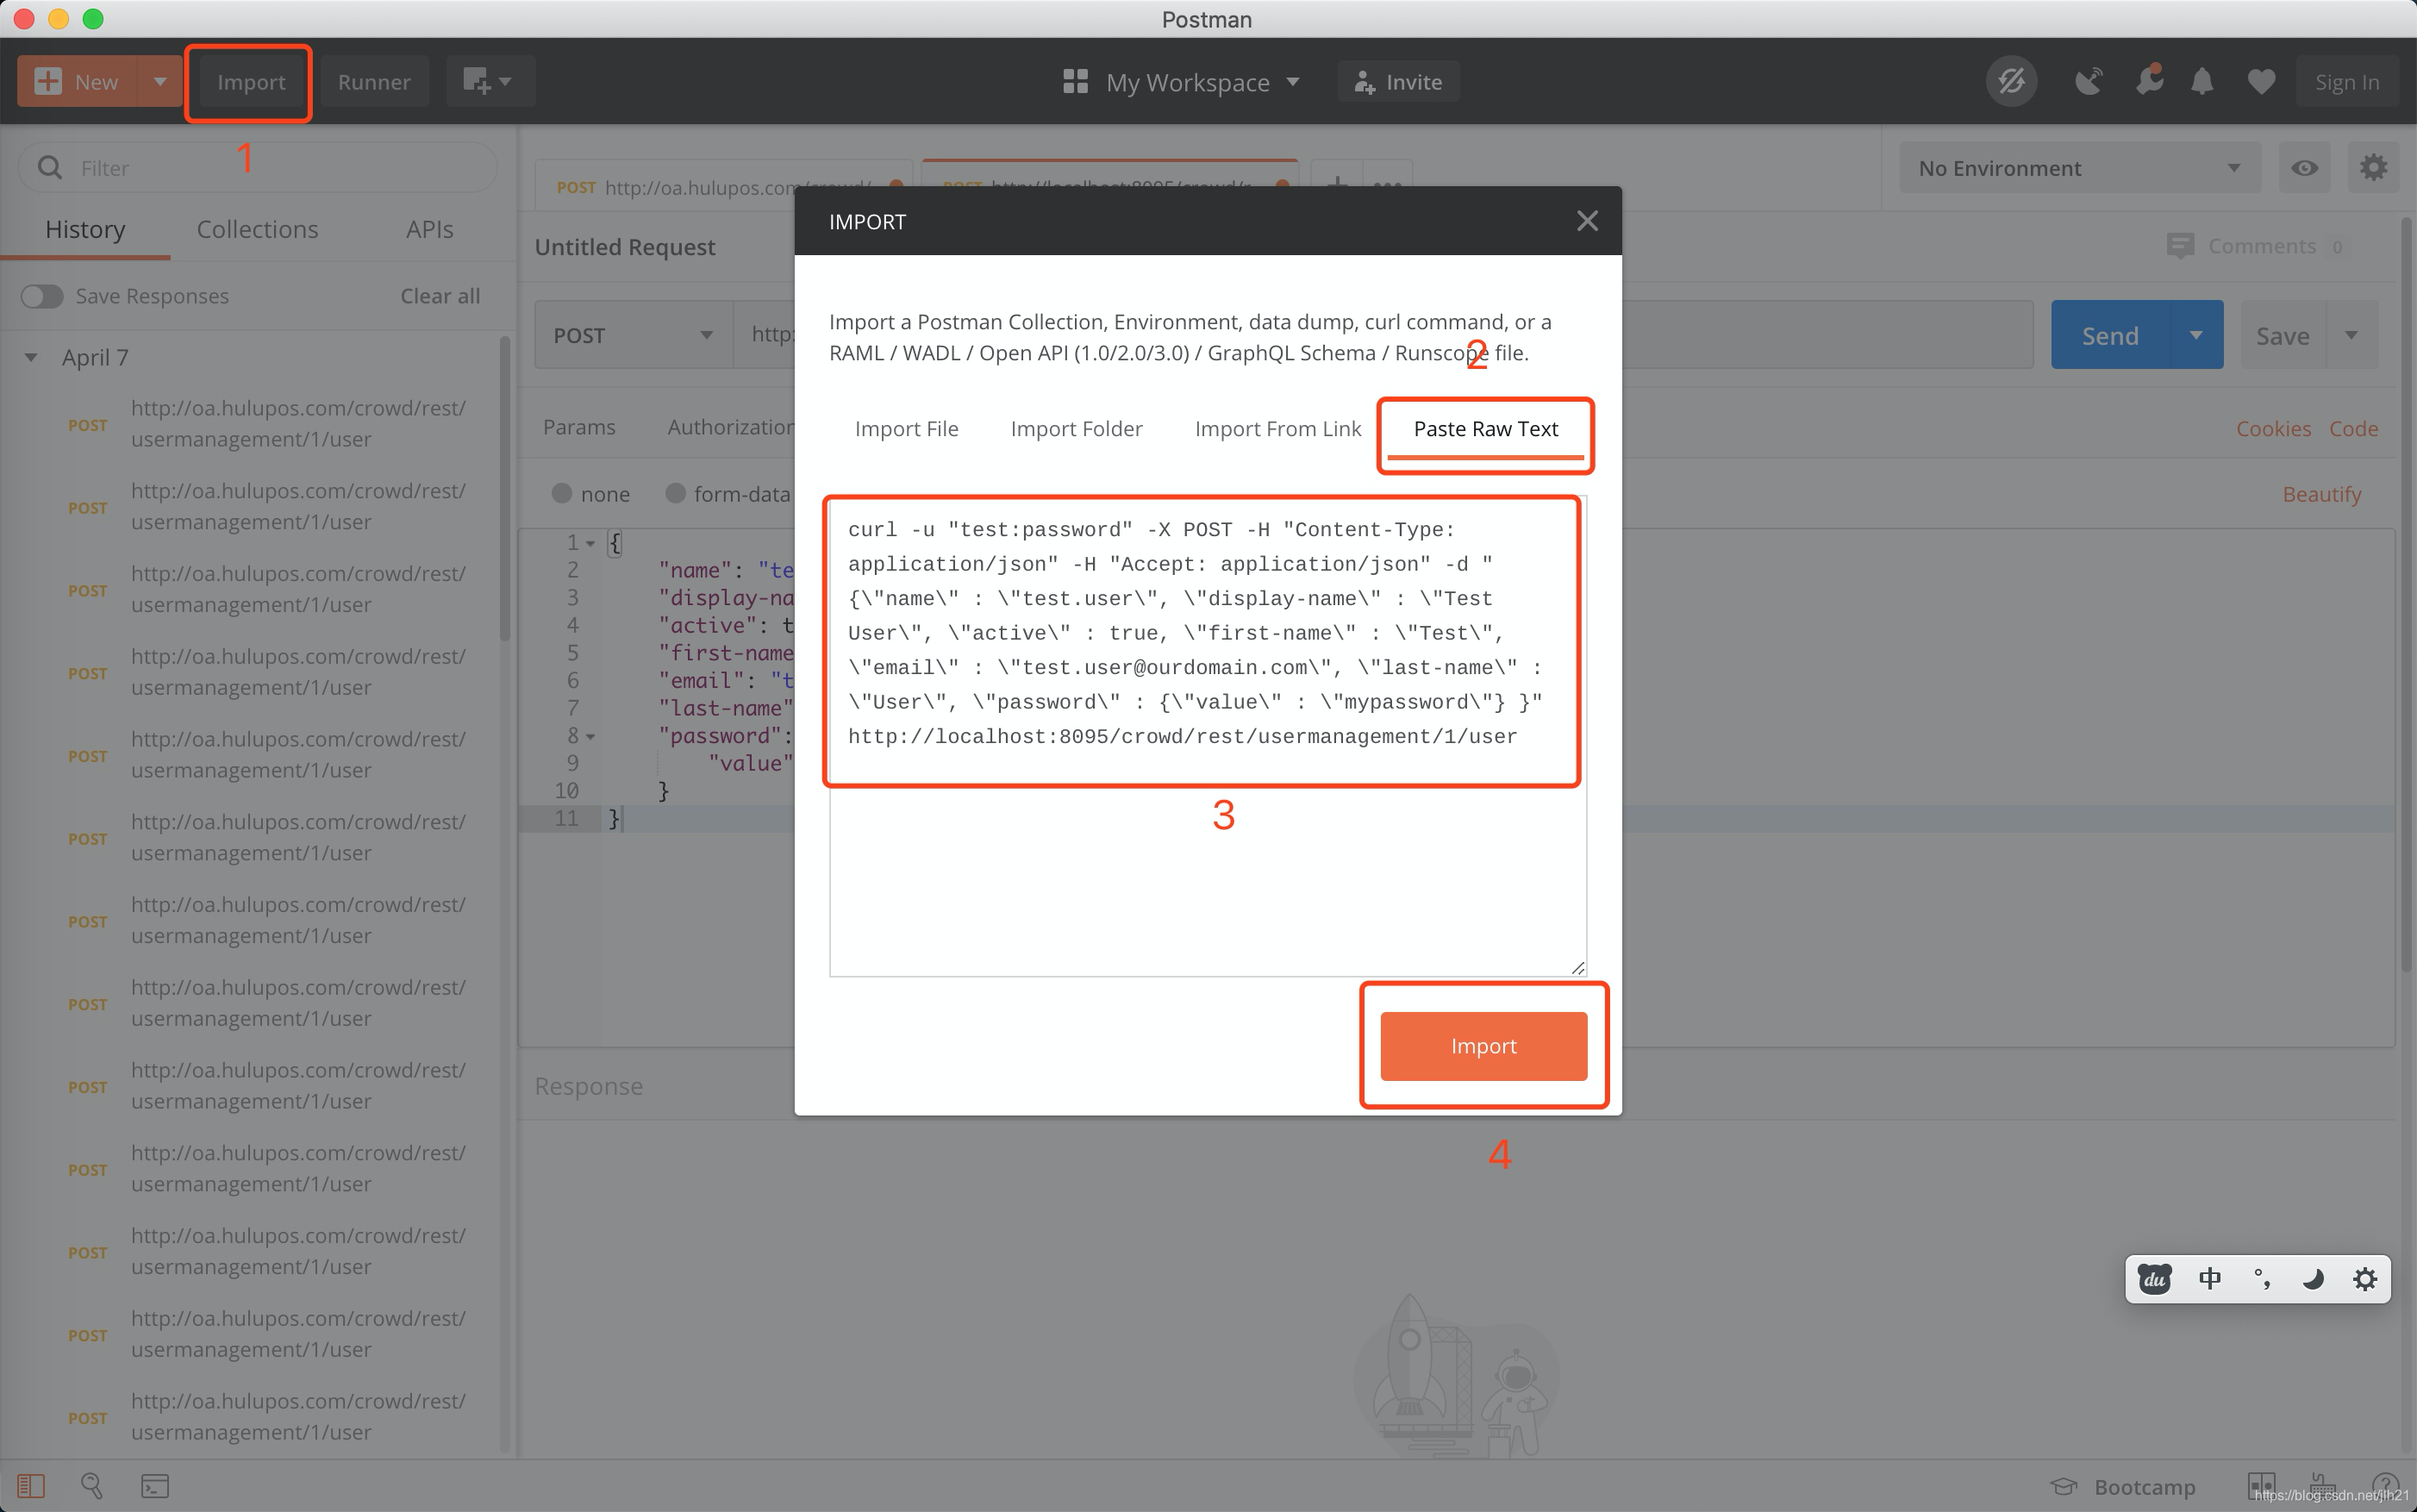The height and width of the screenshot is (1512, 2417).
Task: Open dropdown arrow beside new window icon
Action: [505, 82]
